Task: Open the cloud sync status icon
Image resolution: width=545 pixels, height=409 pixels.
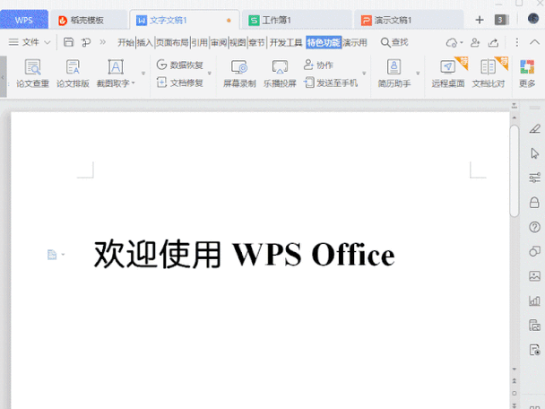Action: pyautogui.click(x=454, y=42)
